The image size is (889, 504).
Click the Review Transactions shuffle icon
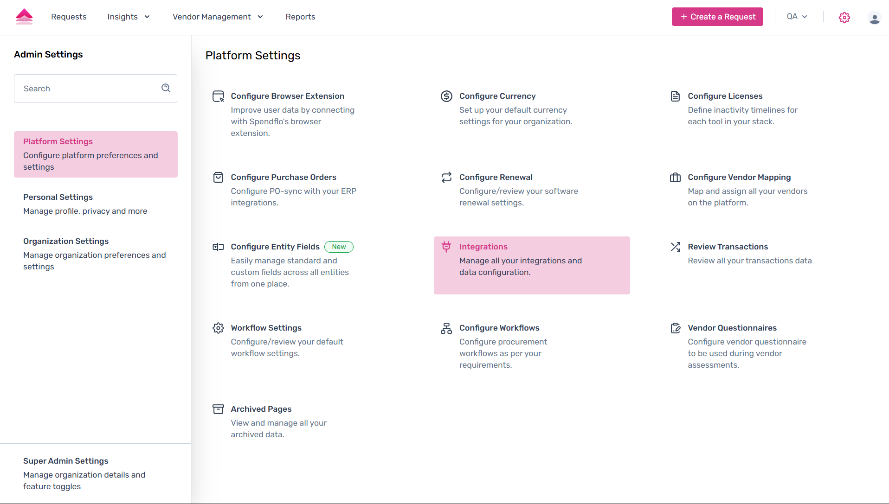[x=675, y=247]
